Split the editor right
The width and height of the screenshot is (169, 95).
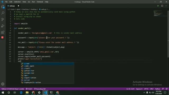pos(162,6)
